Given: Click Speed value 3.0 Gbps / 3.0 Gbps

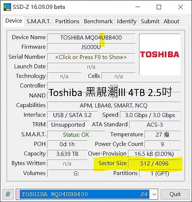Looking at the screenshot, I should (150, 115).
